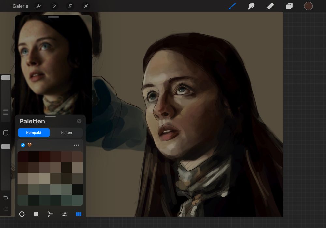Toggle the default palette checkmark

pos(23,145)
